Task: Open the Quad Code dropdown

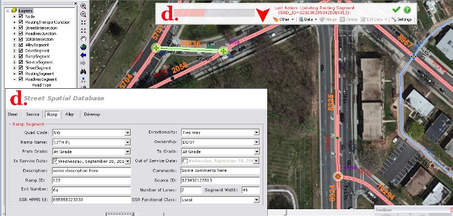Action: coord(127,133)
